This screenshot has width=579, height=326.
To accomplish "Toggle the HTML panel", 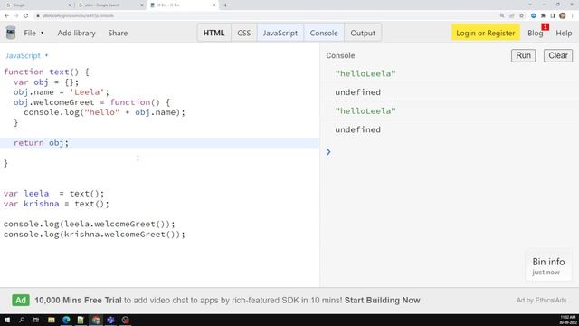I will 214,33.
